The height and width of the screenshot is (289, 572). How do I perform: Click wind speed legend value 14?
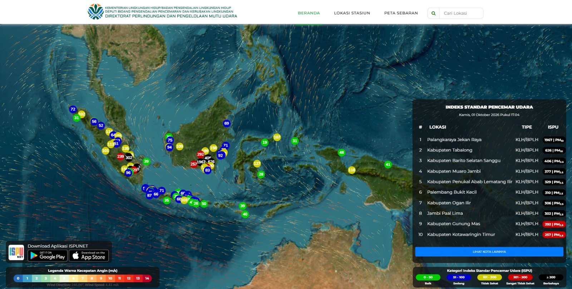(x=147, y=278)
